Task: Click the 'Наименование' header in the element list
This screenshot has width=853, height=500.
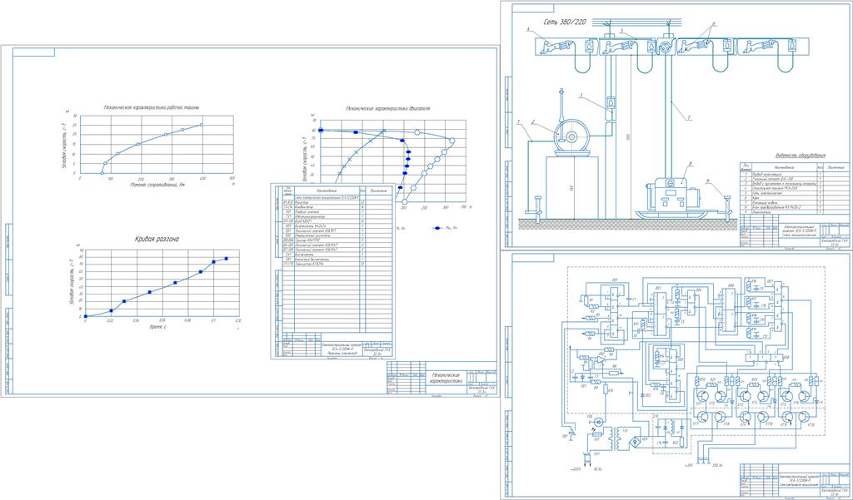Action: [327, 191]
